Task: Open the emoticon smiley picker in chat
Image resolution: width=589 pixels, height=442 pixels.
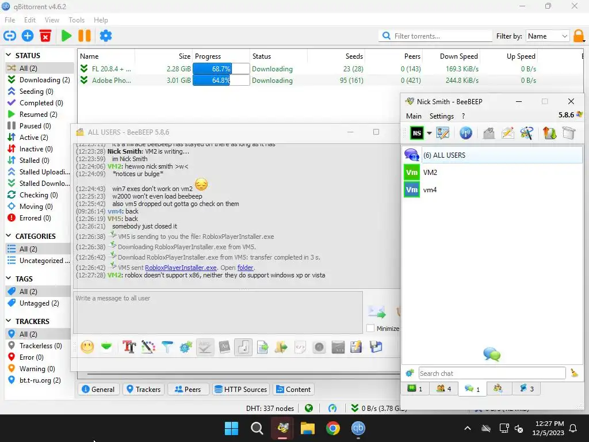Action: point(87,346)
